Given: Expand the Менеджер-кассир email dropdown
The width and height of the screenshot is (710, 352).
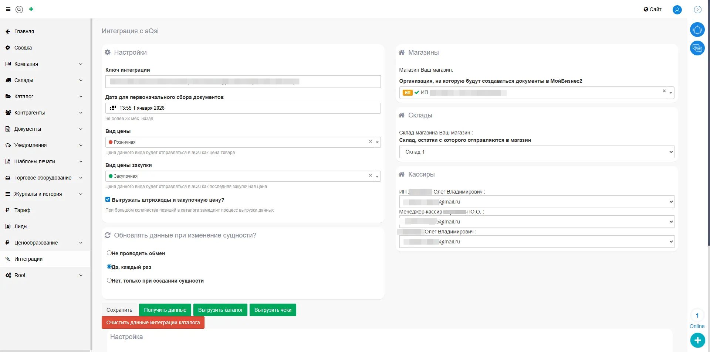Looking at the screenshot, I should click(x=537, y=222).
